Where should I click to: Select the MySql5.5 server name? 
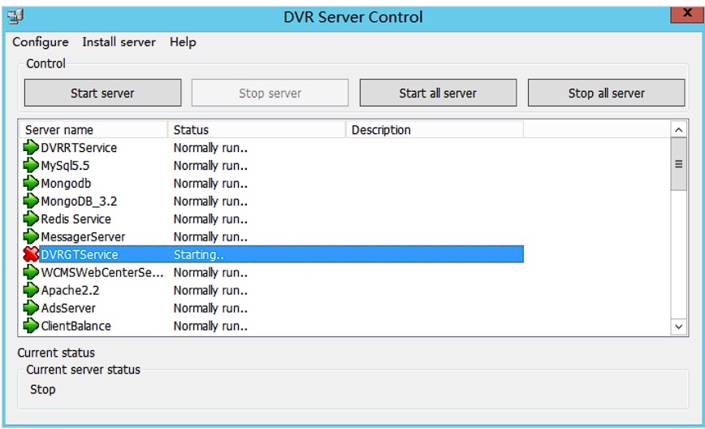65,166
